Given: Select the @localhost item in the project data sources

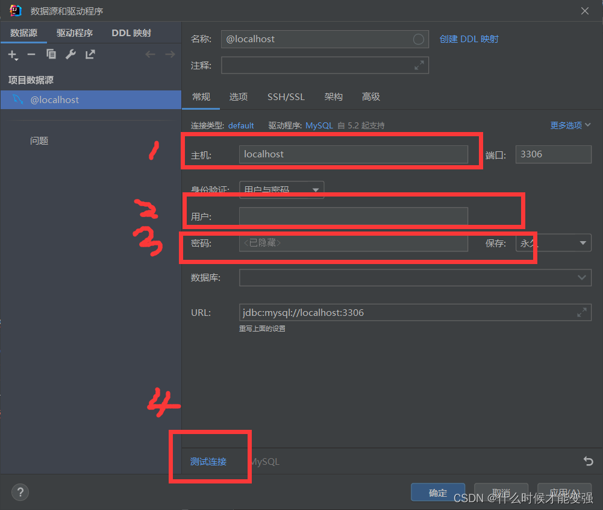Looking at the screenshot, I should tap(55, 99).
